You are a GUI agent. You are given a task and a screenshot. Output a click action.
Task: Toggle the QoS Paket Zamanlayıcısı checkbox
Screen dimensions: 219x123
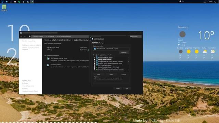coord(94,65)
